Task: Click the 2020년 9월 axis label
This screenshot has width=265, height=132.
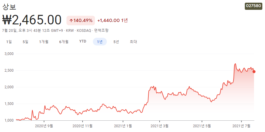Action: 45,126
